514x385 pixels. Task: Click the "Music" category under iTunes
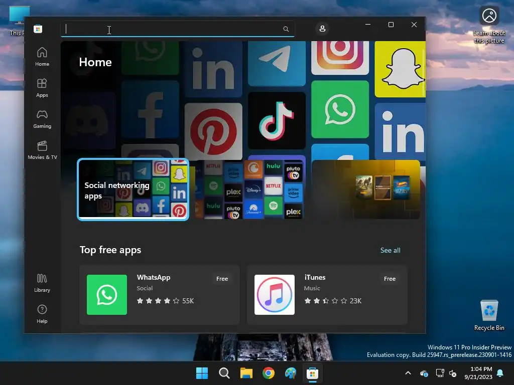[312, 288]
